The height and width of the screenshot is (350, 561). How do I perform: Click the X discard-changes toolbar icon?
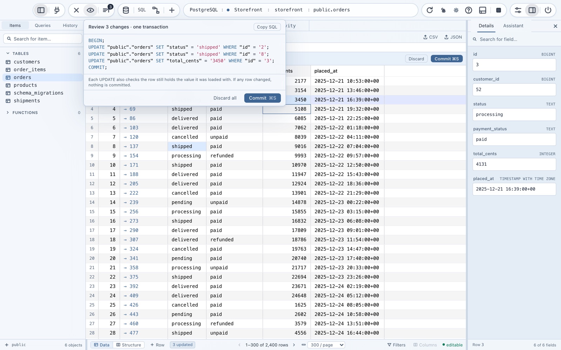76,10
